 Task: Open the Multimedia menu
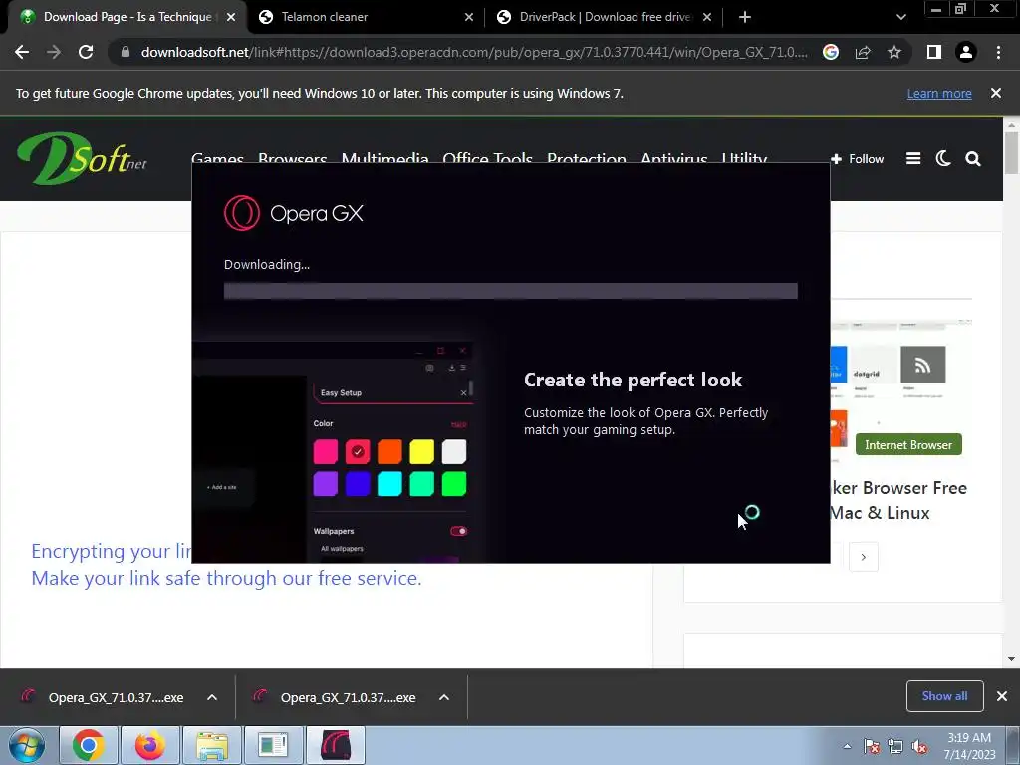pos(384,158)
